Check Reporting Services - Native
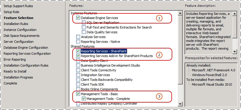The image size is (241, 110). pos(78,42)
